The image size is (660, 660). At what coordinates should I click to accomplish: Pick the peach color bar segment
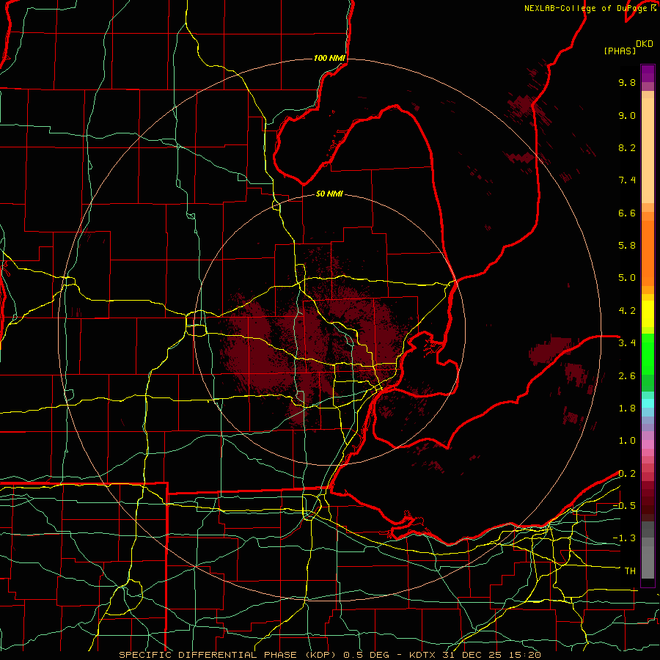coord(648,150)
